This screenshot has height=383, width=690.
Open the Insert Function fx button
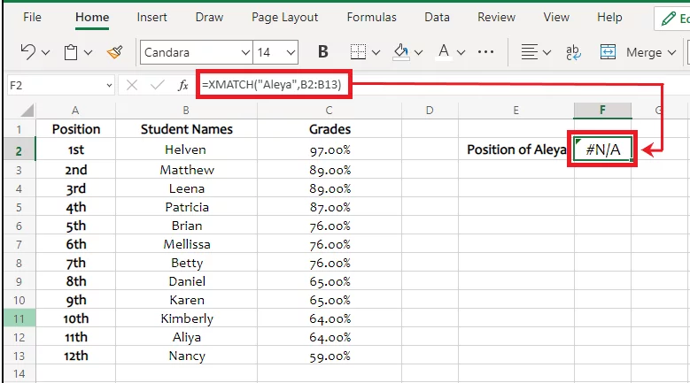tap(183, 85)
